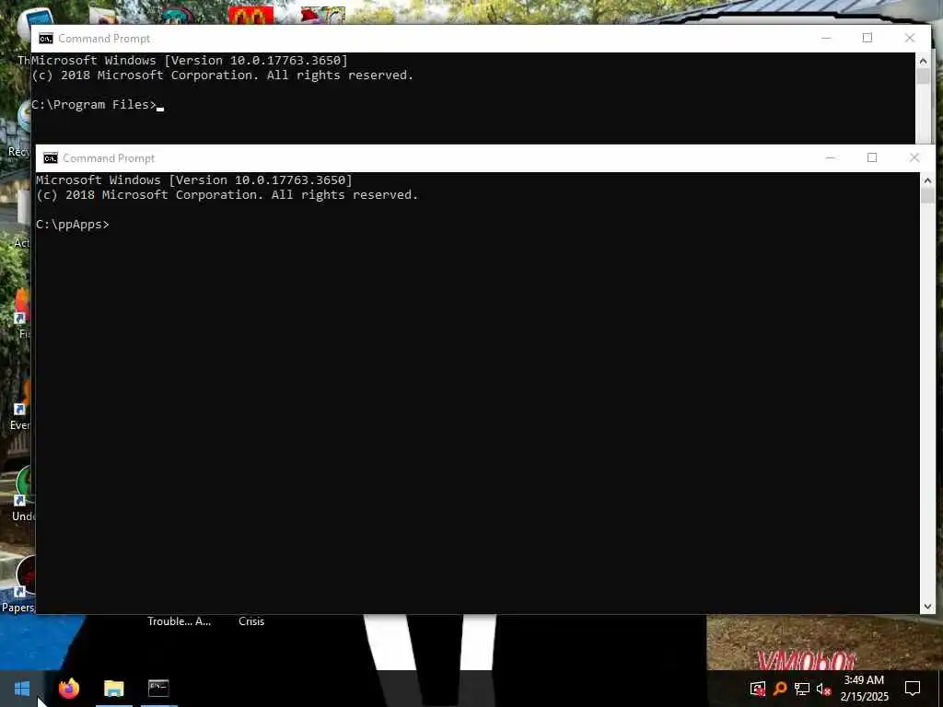943x707 pixels.
Task: Click the muted speaker volume icon
Action: [823, 689]
